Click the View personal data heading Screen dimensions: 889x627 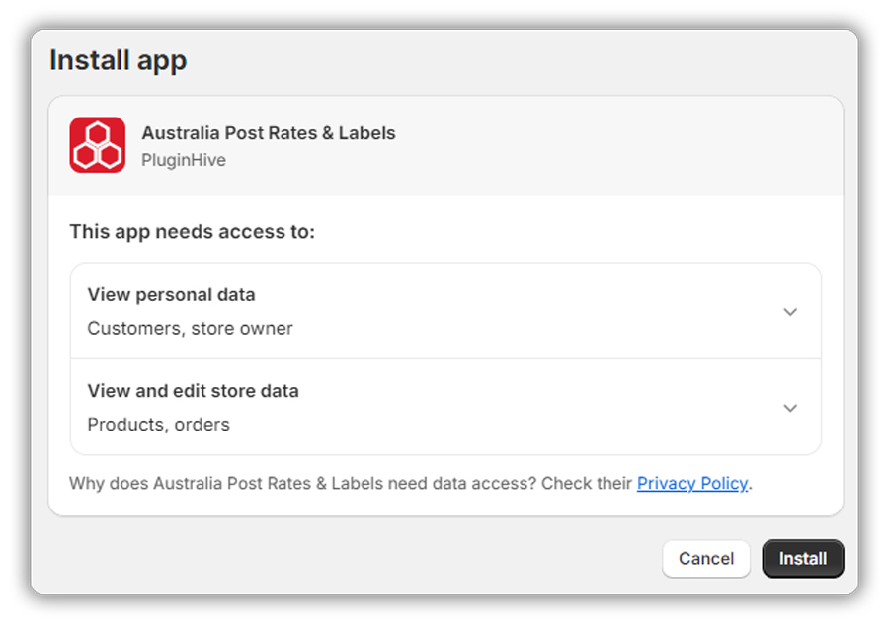pos(171,295)
